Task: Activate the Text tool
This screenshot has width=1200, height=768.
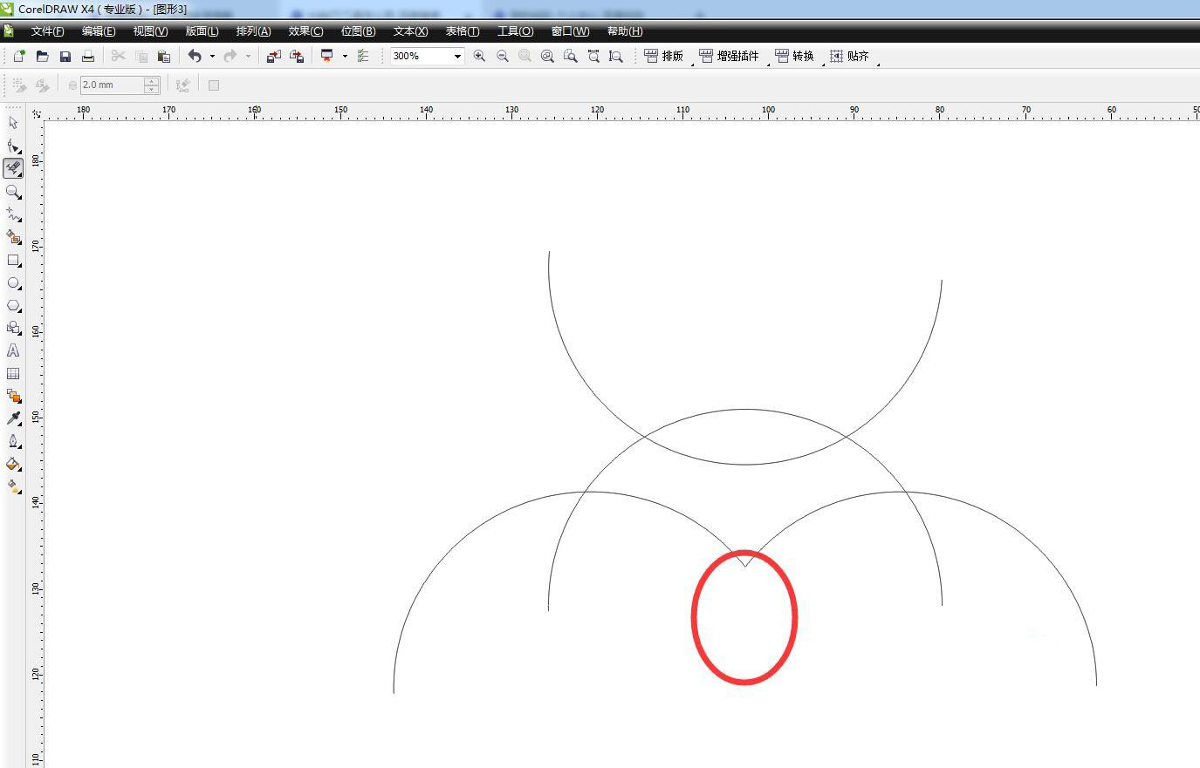Action: coord(13,350)
